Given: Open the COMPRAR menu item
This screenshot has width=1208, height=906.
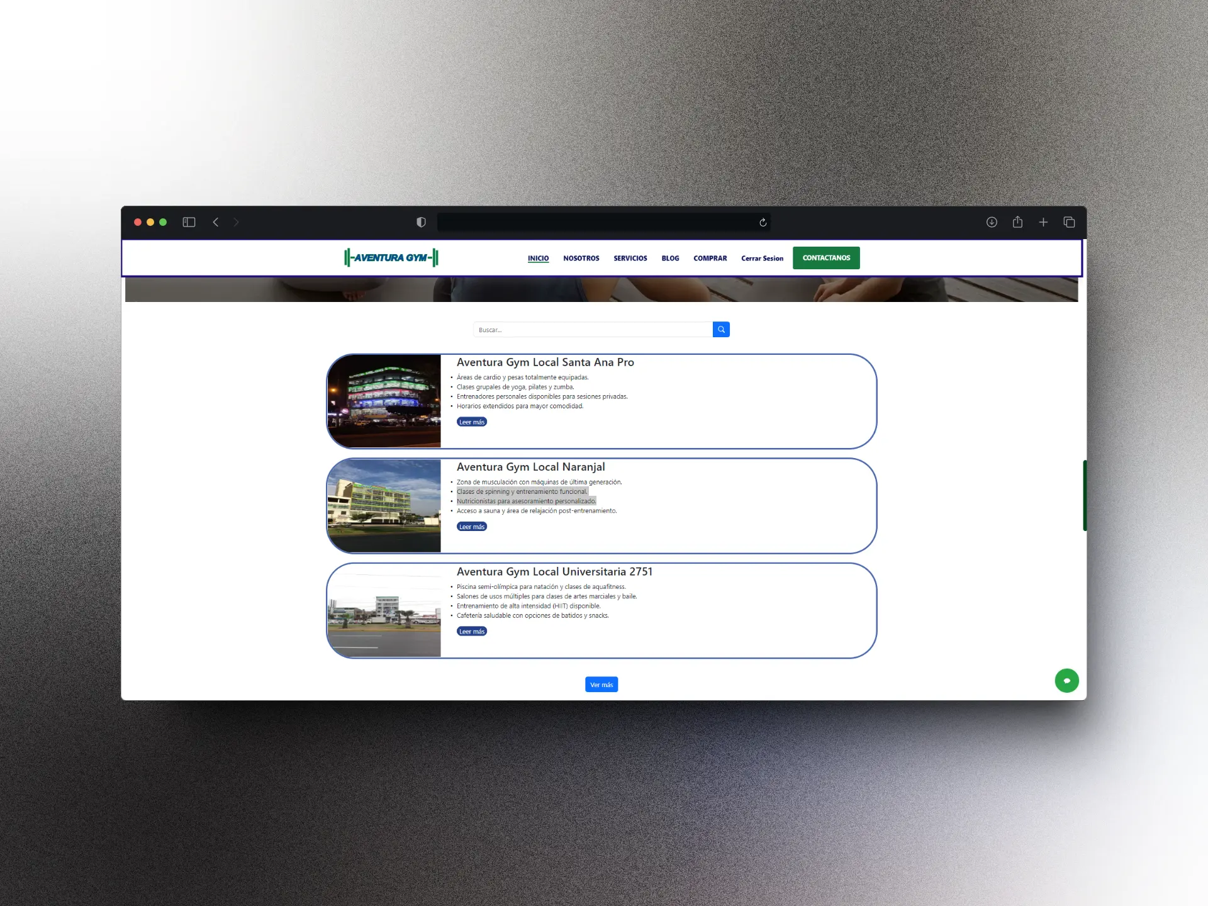Looking at the screenshot, I should (710, 259).
